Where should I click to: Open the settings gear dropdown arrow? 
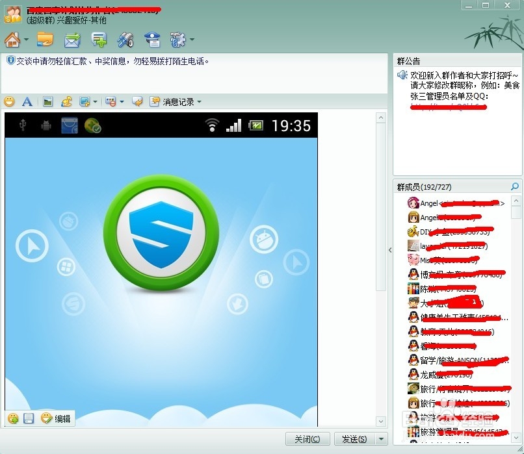pos(190,39)
